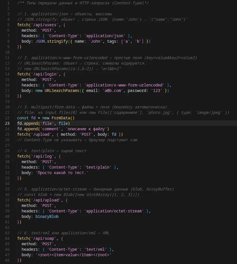Click the binaryBlob variable on line 40
The height and width of the screenshot is (264, 237).
(47, 216)
